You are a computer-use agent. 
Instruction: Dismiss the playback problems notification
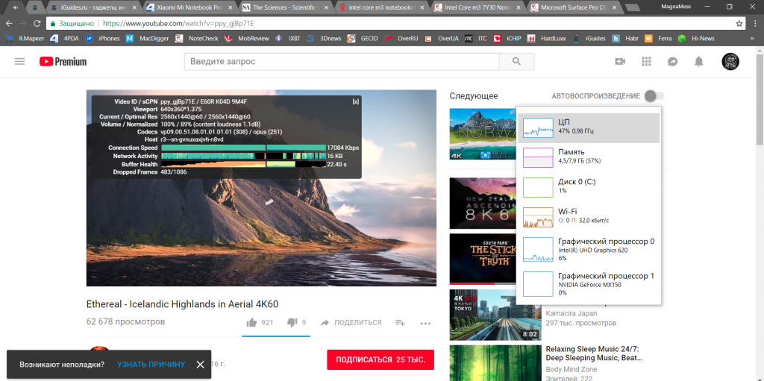point(200,365)
